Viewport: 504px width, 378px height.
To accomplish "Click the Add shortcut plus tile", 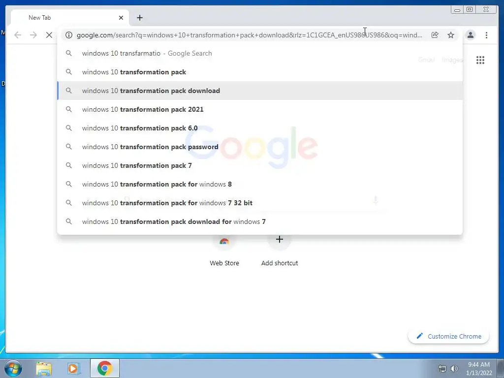I will 280,251.
